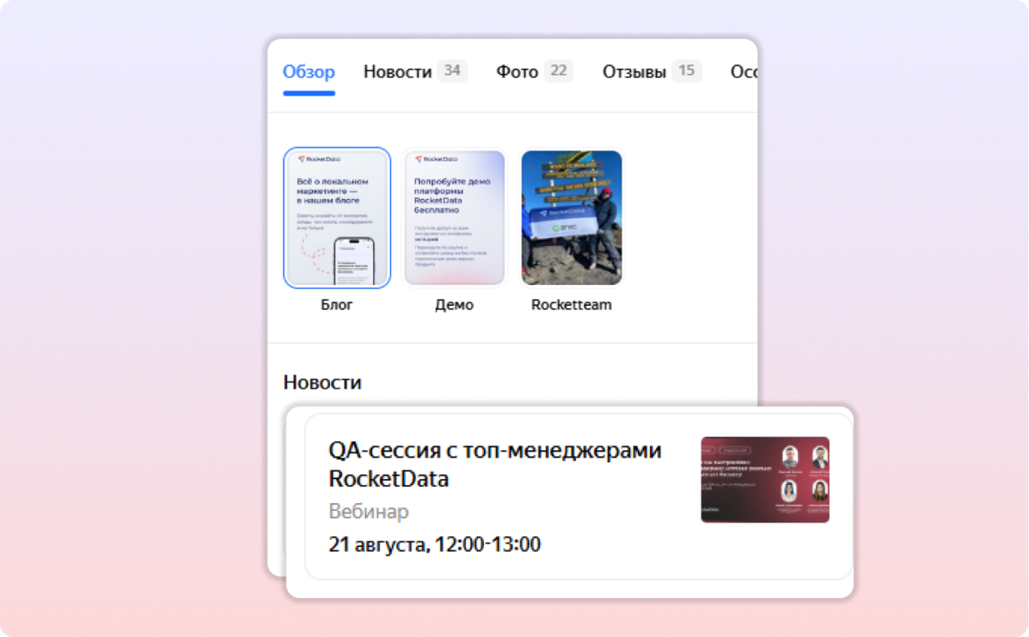
Task: Open the Фото tab
Action: click(x=534, y=71)
